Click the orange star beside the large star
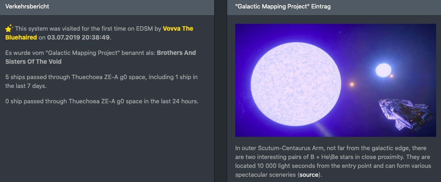The height and width of the screenshot is (182, 441). [x=352, y=84]
